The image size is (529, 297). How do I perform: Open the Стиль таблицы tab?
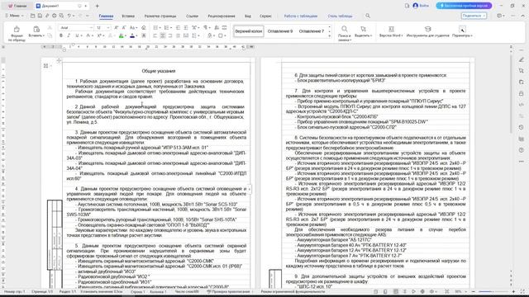pyautogui.click(x=340, y=16)
